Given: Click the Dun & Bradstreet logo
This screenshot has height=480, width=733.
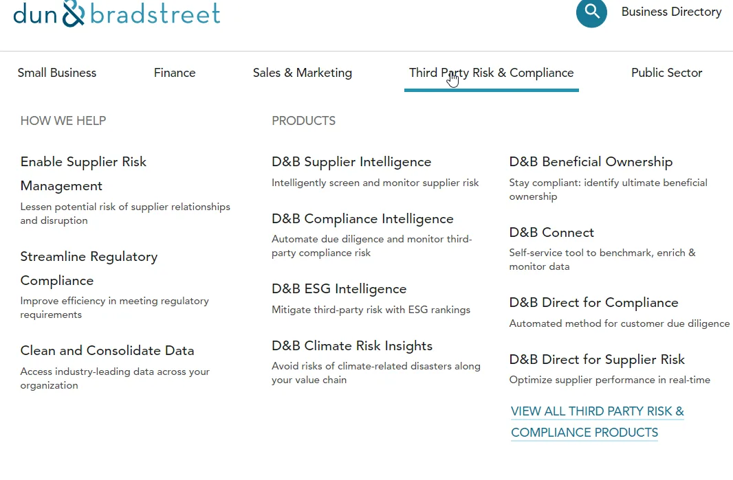Looking at the screenshot, I should pos(116,14).
